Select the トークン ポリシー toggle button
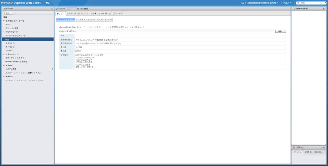Viewport: 328px width, 166px height. [104, 20]
